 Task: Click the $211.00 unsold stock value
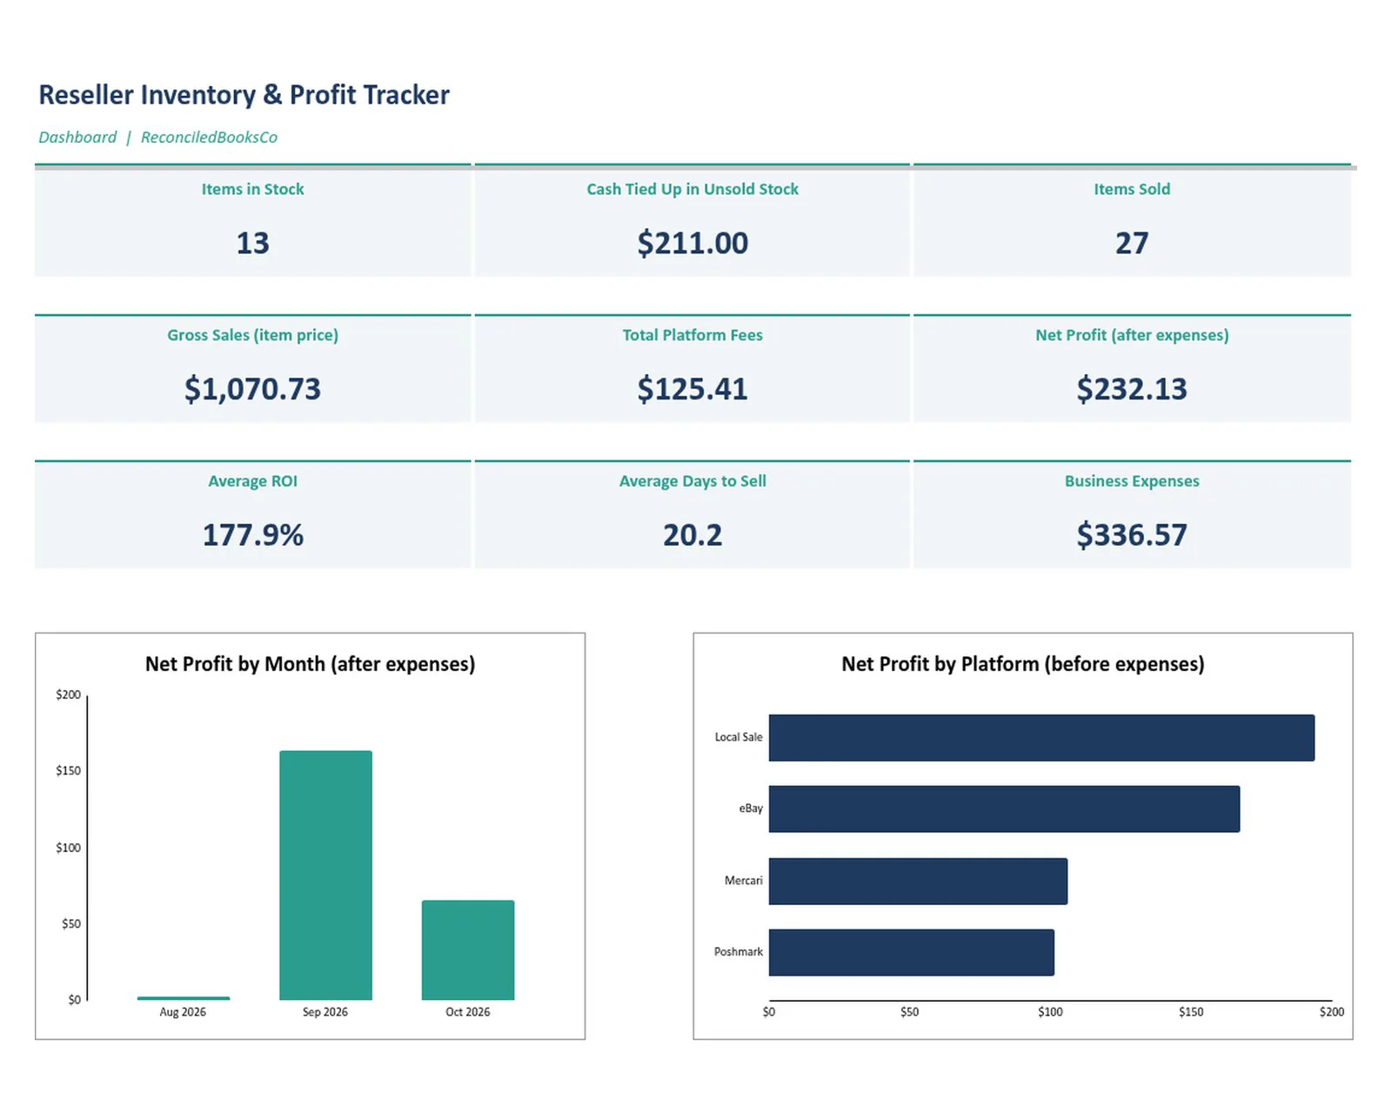(693, 243)
